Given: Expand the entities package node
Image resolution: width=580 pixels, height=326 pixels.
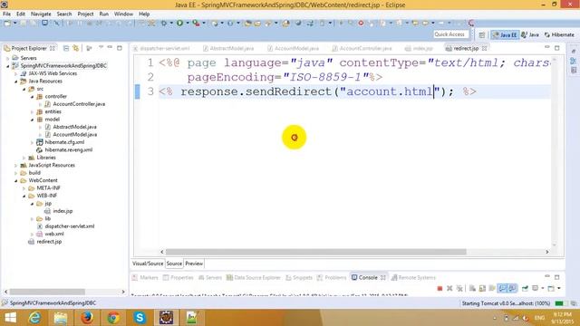Looking at the screenshot, I should pyautogui.click(x=33, y=111).
